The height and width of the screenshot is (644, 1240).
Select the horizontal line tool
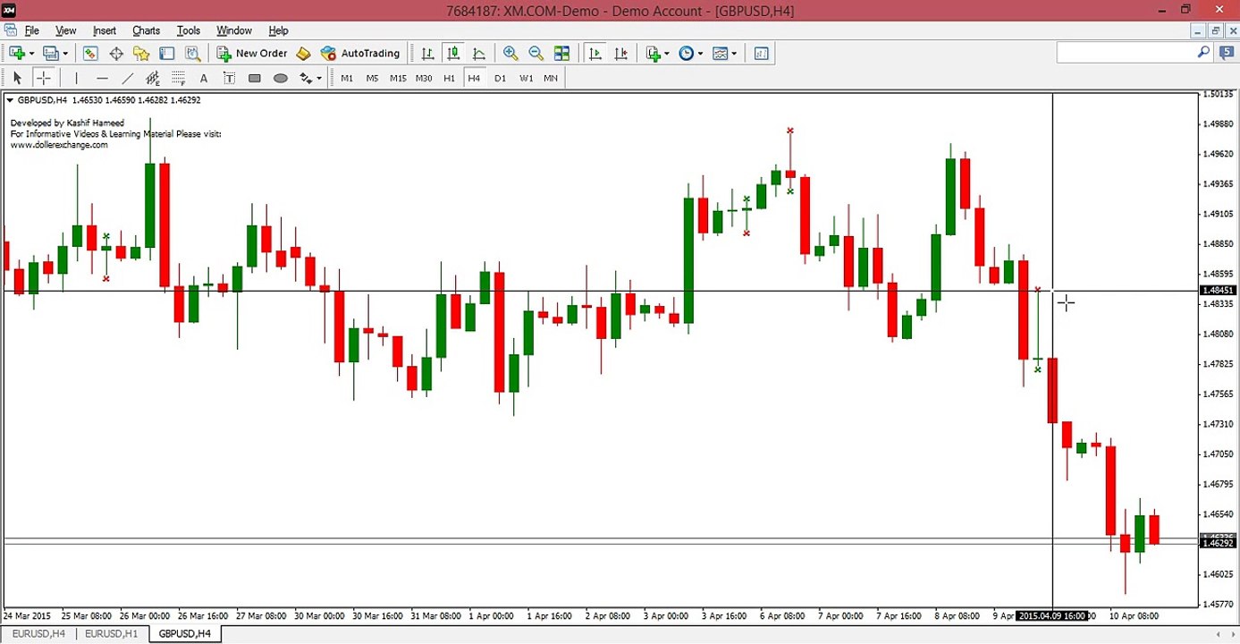[x=102, y=79]
